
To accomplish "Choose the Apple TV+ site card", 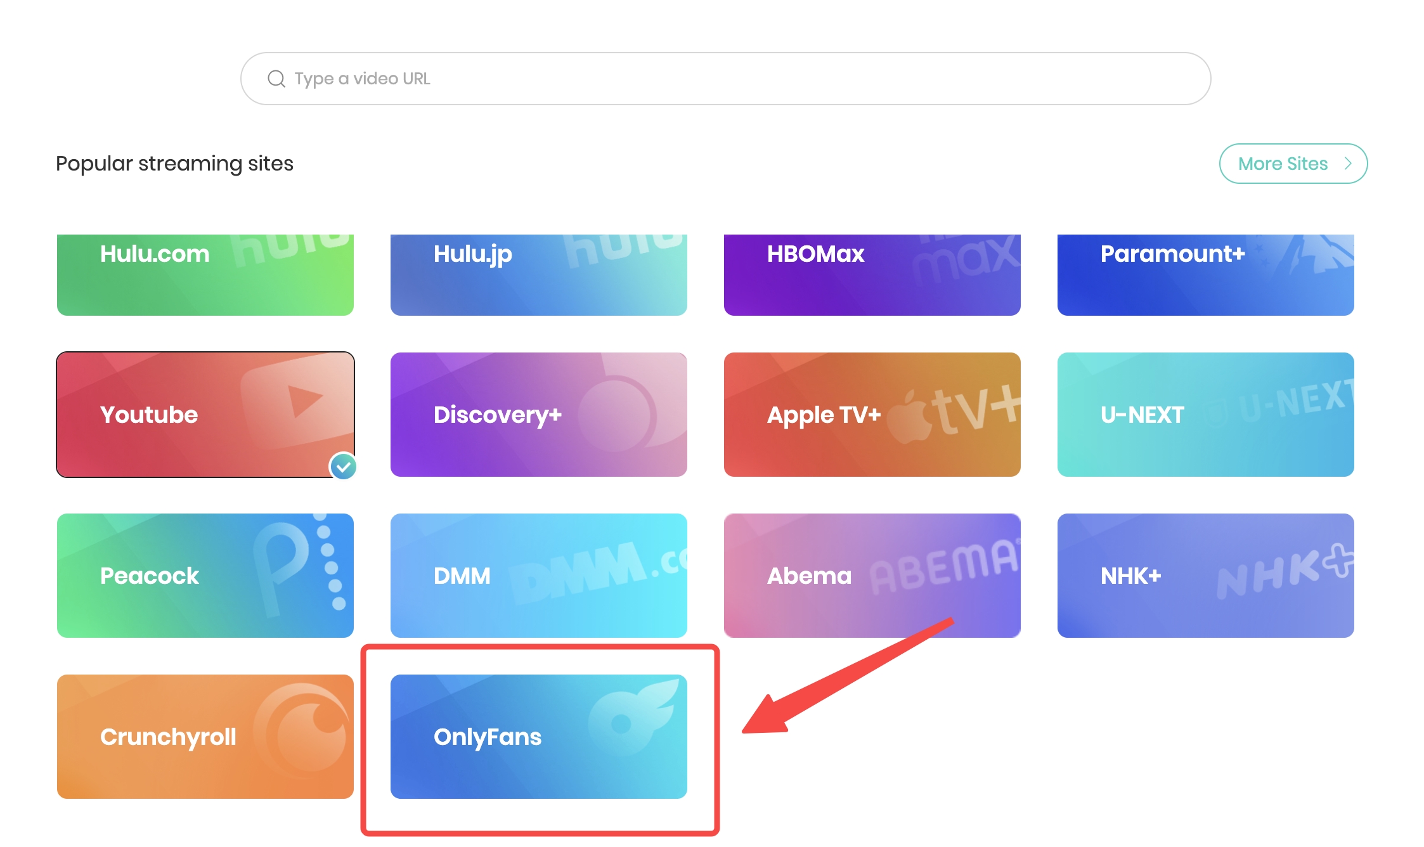I will [x=872, y=415].
